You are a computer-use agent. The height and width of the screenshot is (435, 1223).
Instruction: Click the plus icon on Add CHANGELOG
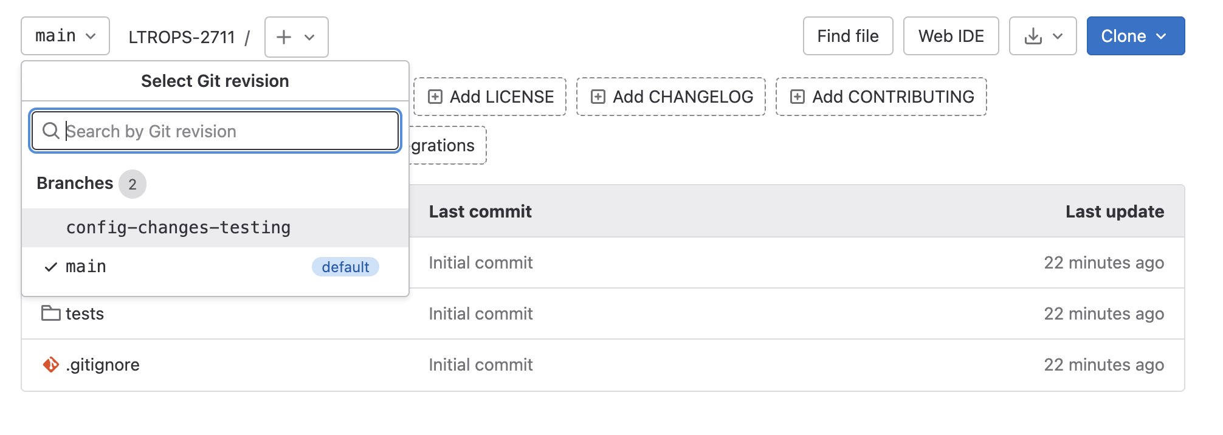click(598, 97)
